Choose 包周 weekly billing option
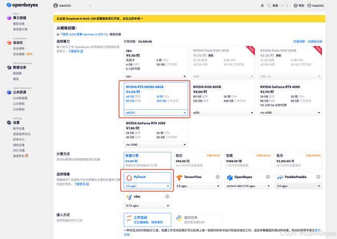 [248, 160]
